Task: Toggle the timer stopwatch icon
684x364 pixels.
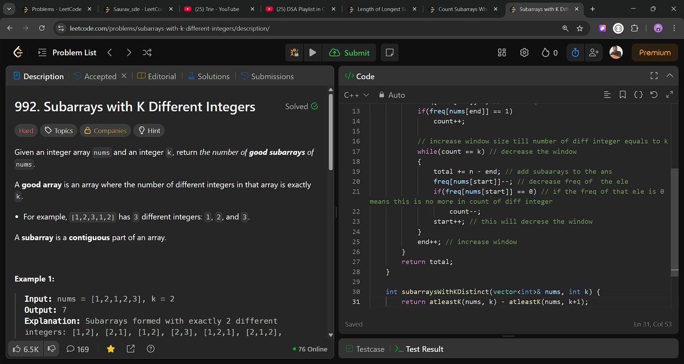Action: click(x=576, y=52)
